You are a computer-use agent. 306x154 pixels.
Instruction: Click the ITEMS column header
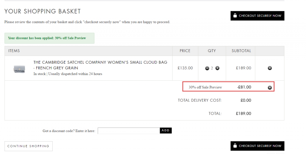(x=14, y=51)
